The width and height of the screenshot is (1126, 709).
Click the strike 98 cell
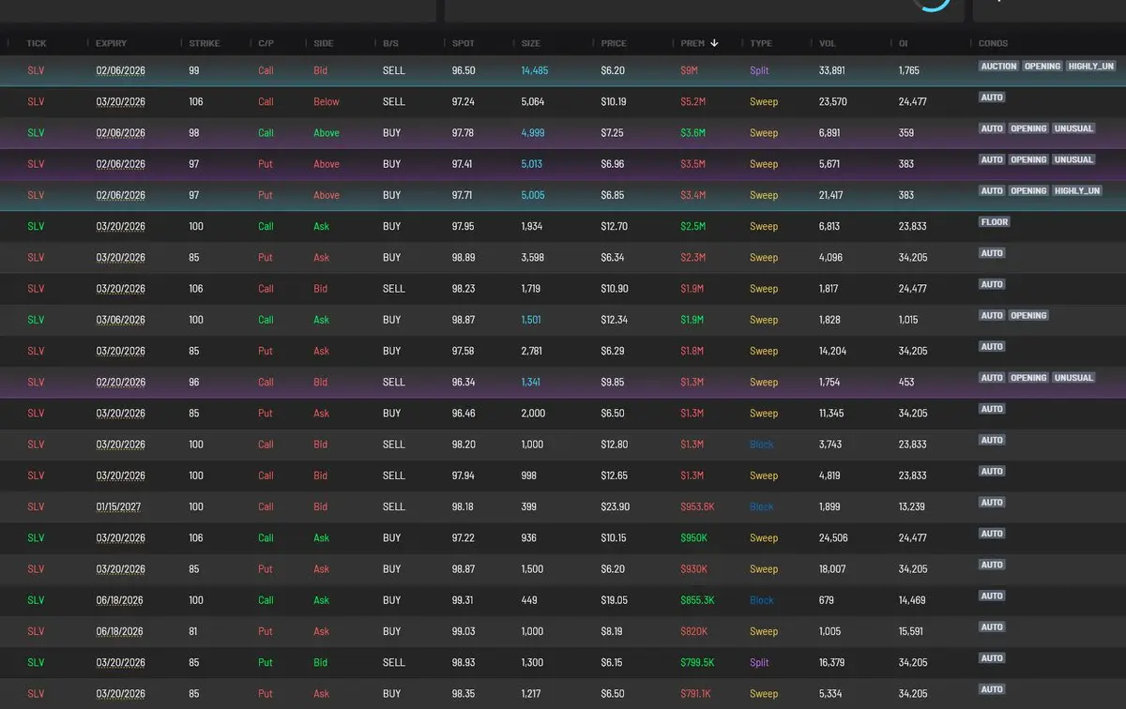coord(194,133)
